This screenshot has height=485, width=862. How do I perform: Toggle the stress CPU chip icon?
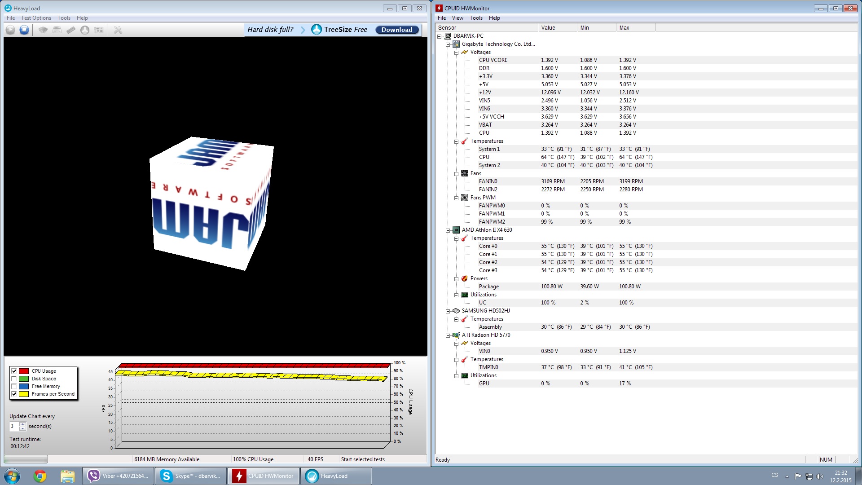43,30
